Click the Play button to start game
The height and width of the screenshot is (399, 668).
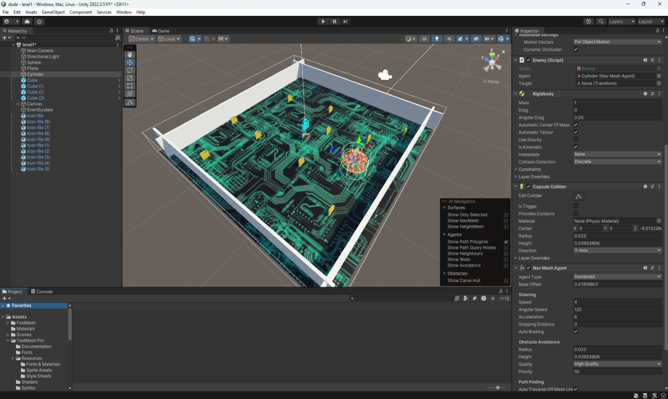(323, 21)
